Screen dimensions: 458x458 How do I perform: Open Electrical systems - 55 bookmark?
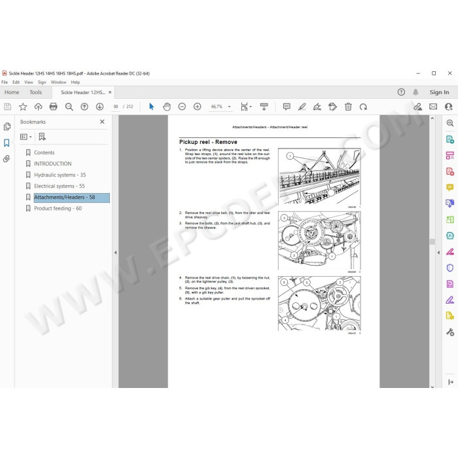[x=60, y=186]
